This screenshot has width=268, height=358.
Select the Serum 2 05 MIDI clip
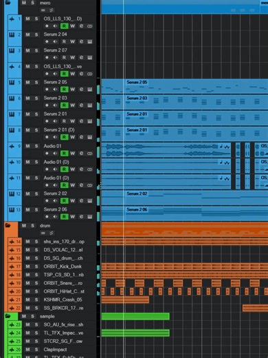(185, 86)
